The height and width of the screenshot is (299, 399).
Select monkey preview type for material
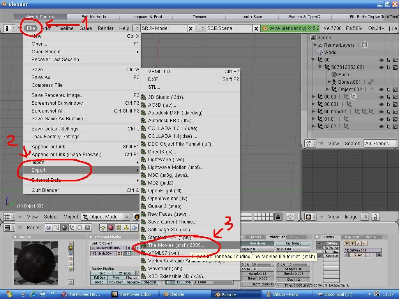click(71, 259)
